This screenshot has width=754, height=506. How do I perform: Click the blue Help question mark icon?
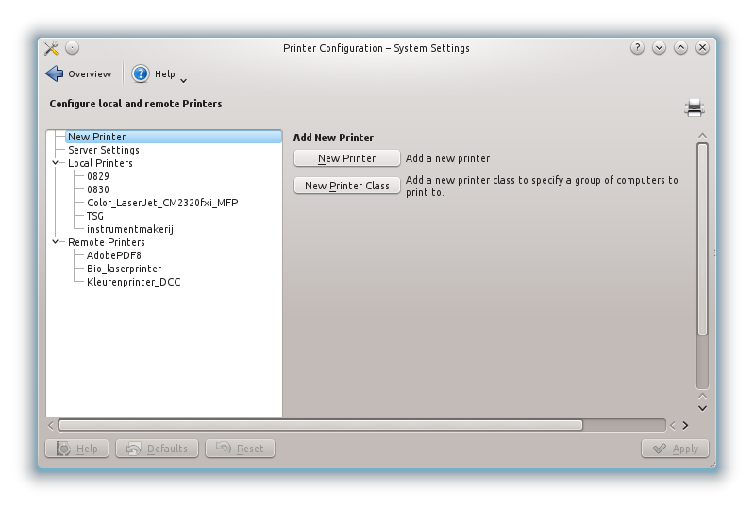(x=141, y=73)
